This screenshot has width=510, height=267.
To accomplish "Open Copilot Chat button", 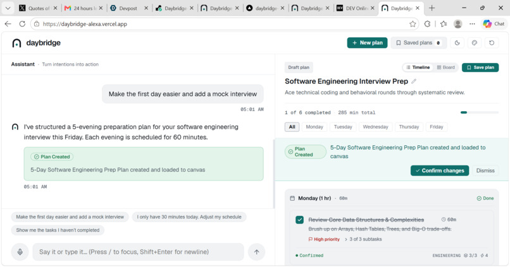I will pos(494,24).
